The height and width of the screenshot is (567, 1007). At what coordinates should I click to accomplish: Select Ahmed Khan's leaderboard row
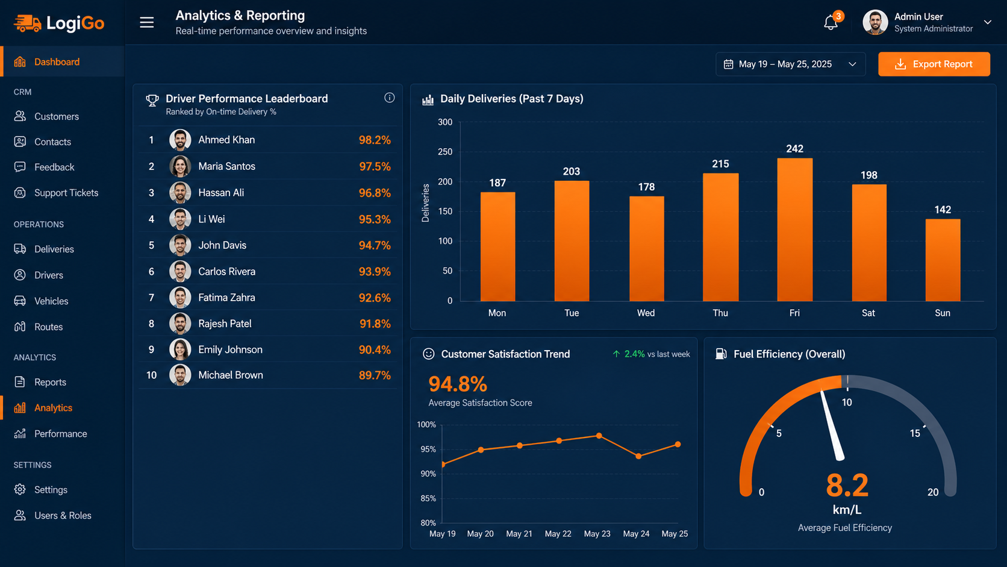point(268,140)
